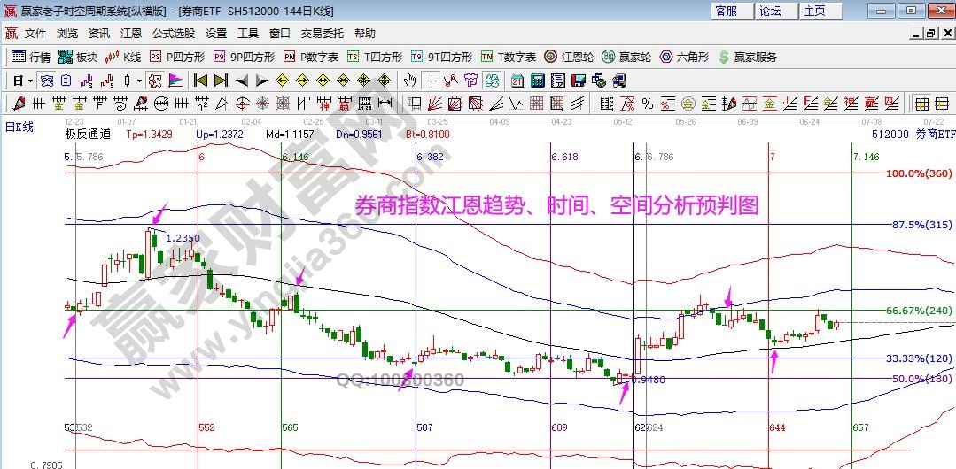The image size is (956, 469).
Task: Open the 浏览 menu
Action: [67, 34]
